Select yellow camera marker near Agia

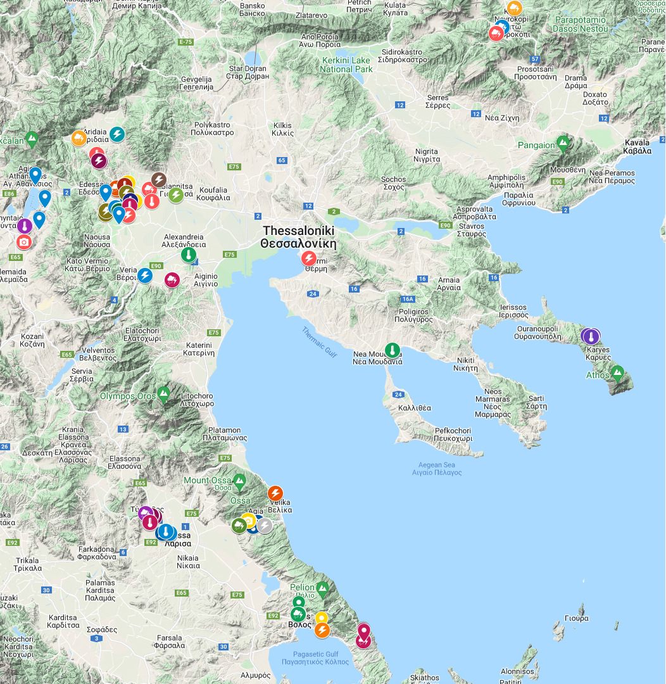(248, 520)
